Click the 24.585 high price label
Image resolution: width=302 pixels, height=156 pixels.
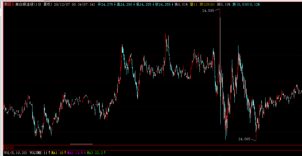[x=208, y=11]
